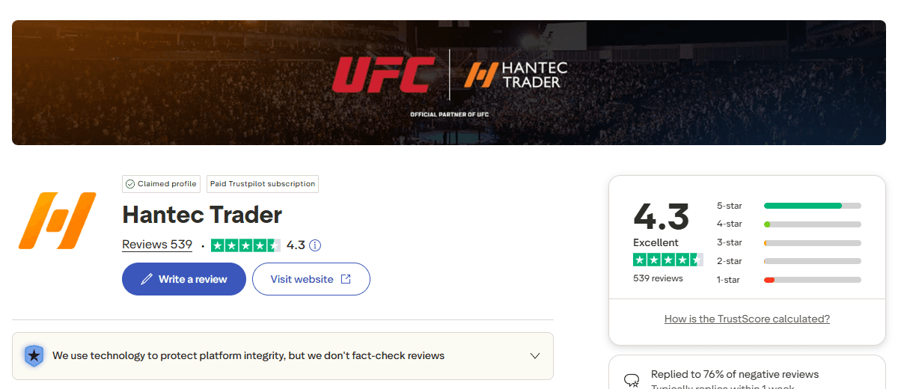
Task: Click the Hantec Trader orange logo
Action: (x=57, y=220)
